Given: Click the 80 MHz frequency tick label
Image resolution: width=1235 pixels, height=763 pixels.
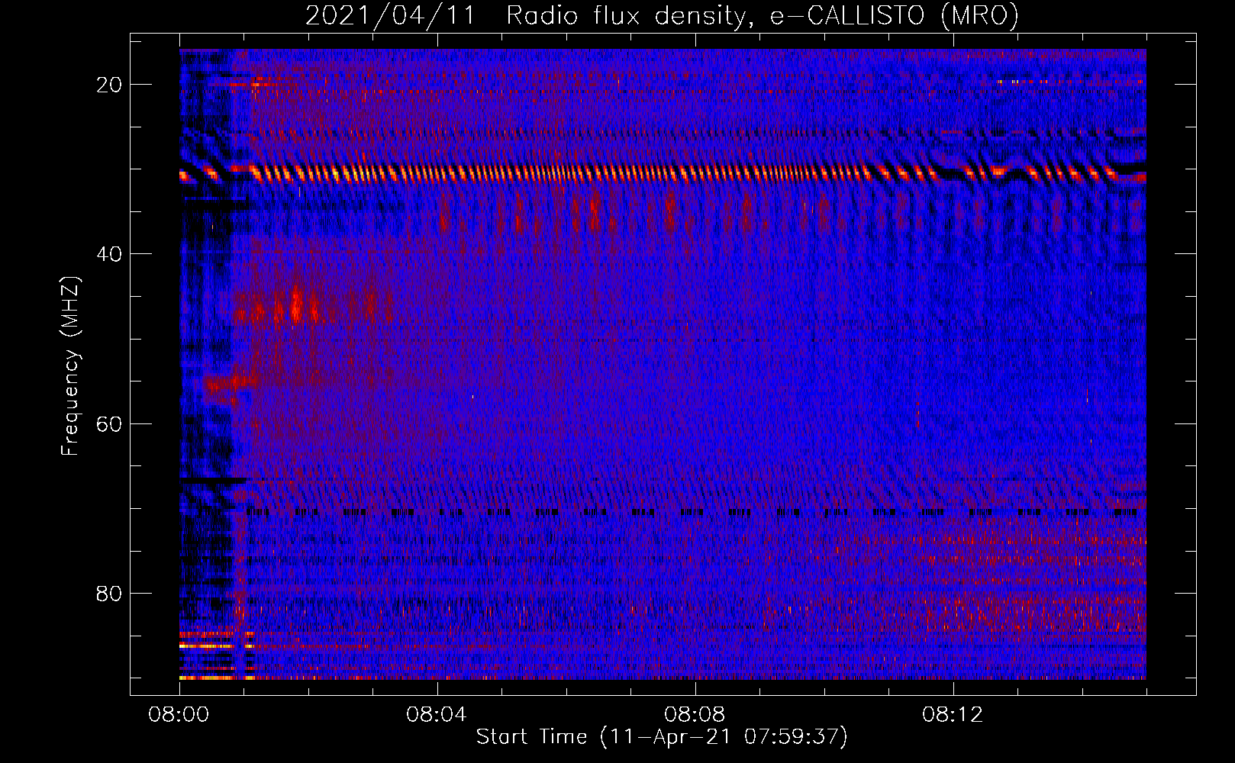Looking at the screenshot, I should pyautogui.click(x=110, y=593).
